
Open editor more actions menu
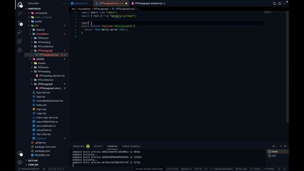(285, 3)
